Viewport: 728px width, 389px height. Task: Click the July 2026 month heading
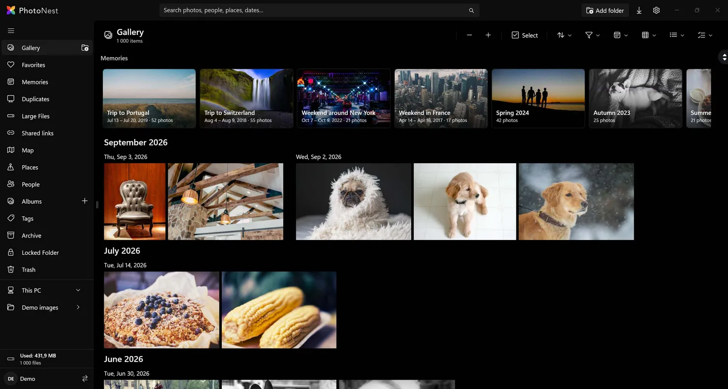coord(122,250)
